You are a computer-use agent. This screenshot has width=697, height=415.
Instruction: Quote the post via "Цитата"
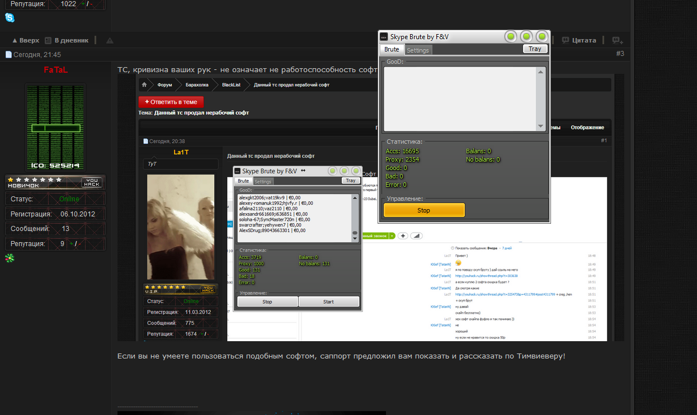tap(584, 40)
